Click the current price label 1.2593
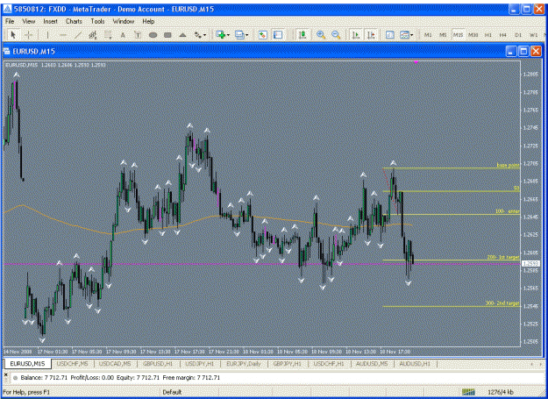The height and width of the screenshot is (399, 548). pos(530,264)
